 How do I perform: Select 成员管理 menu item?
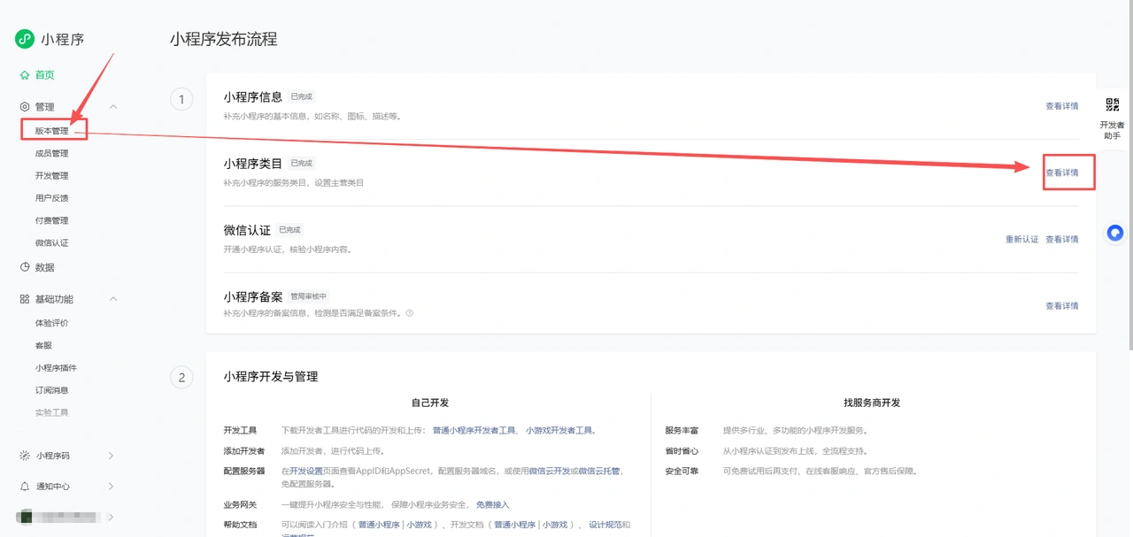click(51, 153)
